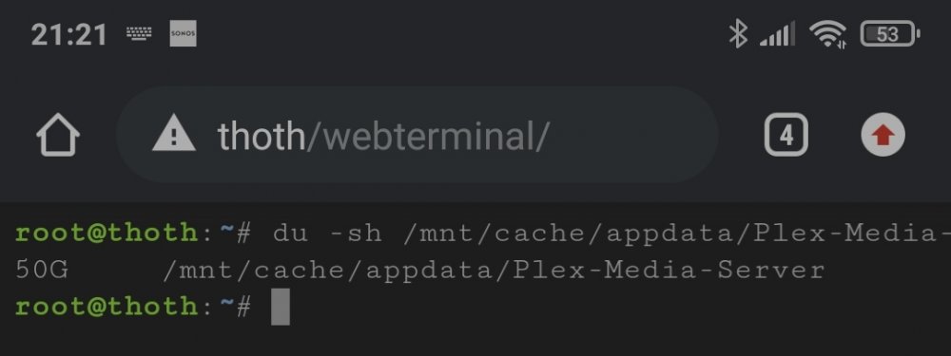Open the tab switcher showing 4 tabs
This screenshot has height=356, width=951.
coord(786,135)
